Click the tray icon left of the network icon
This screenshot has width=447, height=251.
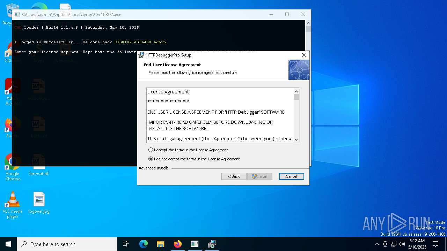click(x=385, y=244)
